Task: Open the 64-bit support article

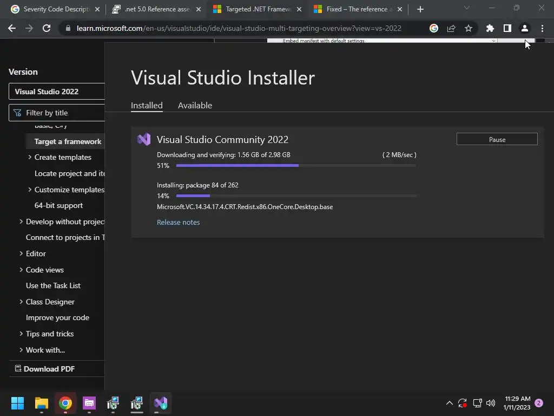Action: coord(58,205)
